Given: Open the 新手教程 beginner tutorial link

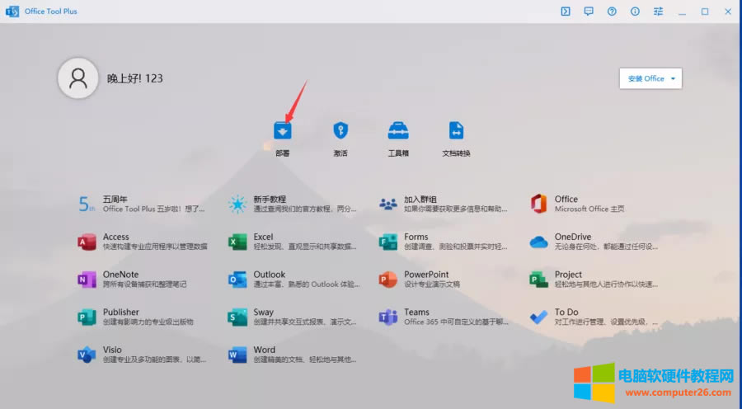Looking at the screenshot, I should (x=270, y=200).
